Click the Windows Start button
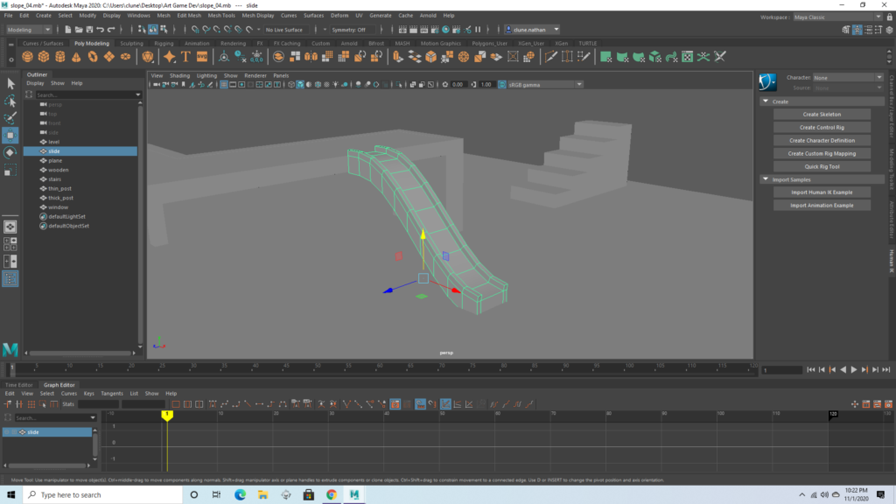Image resolution: width=896 pixels, height=504 pixels. (x=10, y=494)
